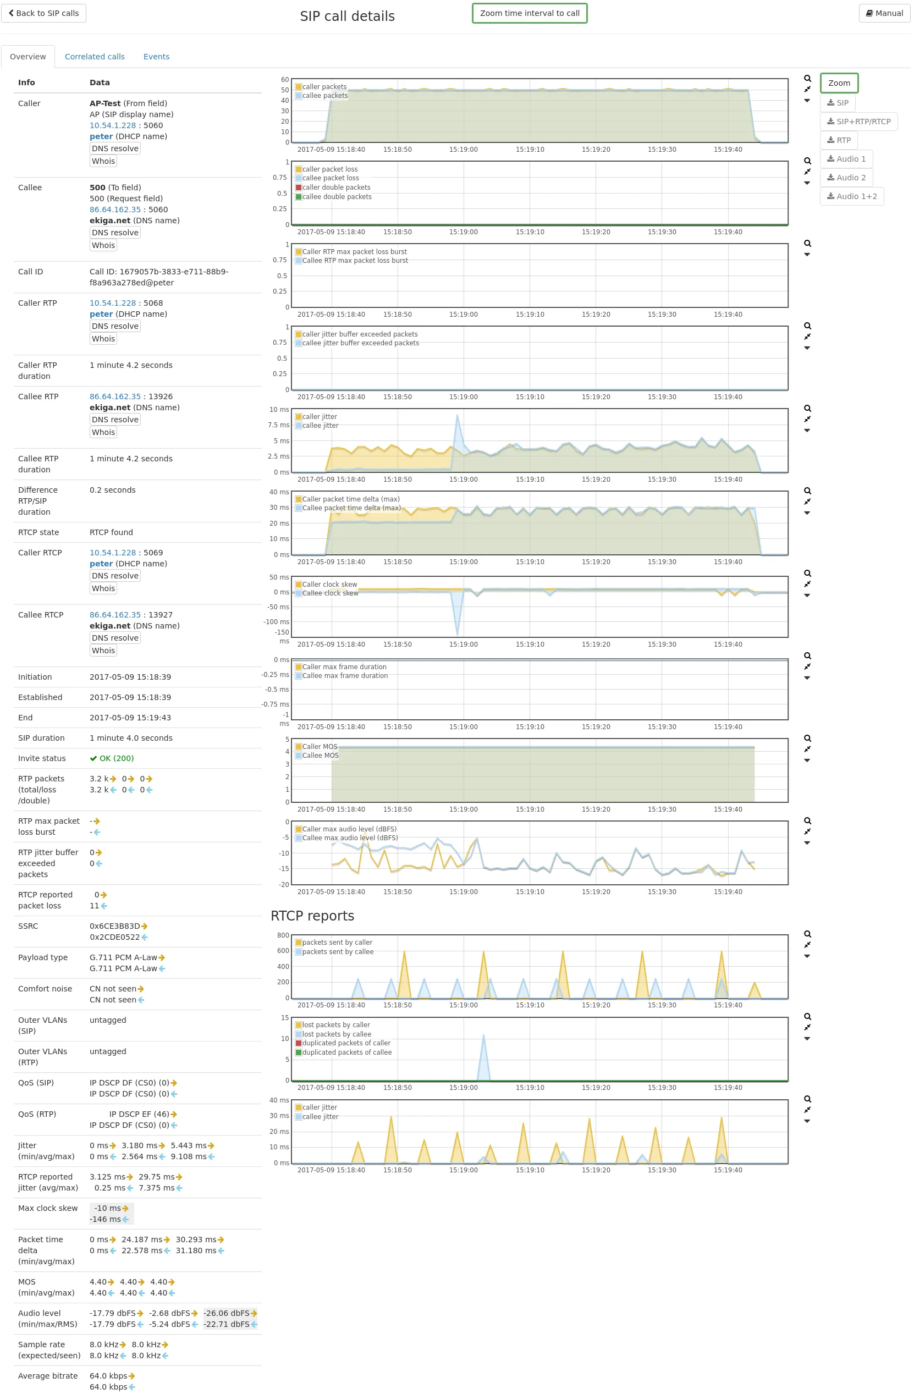Open caret dropdown beside RTP max packet loss burst chart
This screenshot has height=1394, width=914.
pos(807,255)
